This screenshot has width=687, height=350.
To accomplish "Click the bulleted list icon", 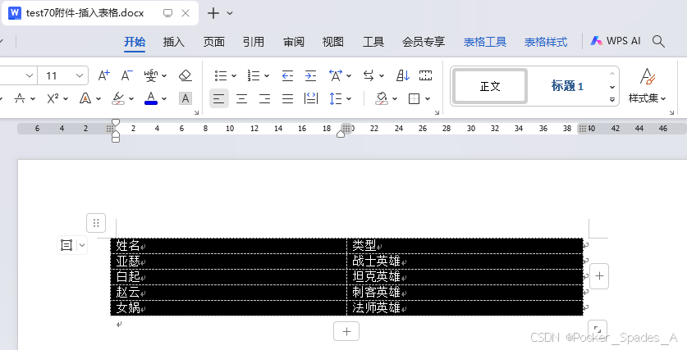I will point(221,75).
